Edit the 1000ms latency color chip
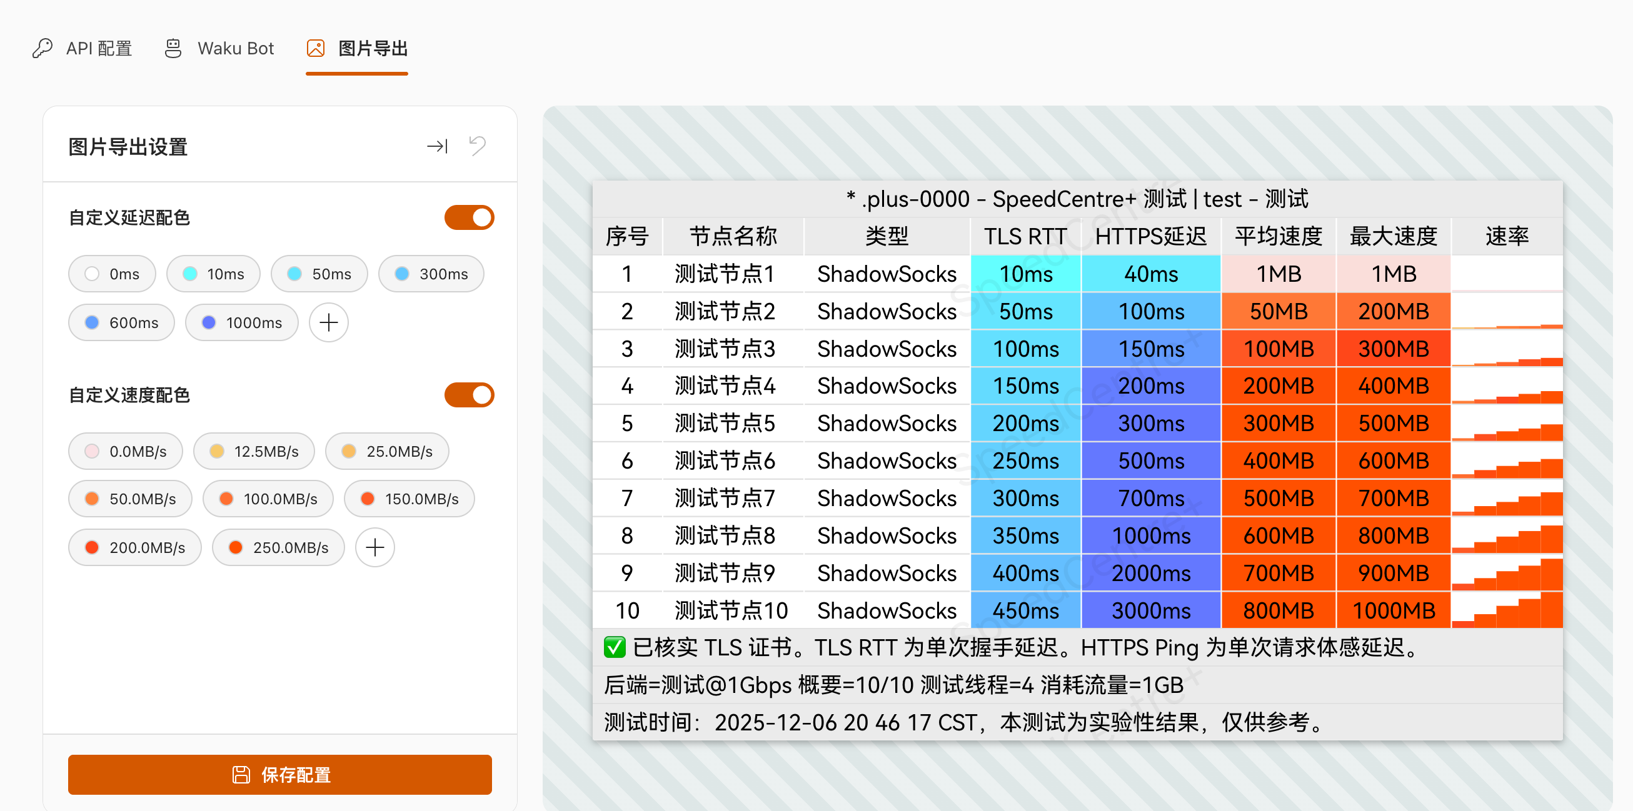1633x811 pixels. (x=241, y=322)
